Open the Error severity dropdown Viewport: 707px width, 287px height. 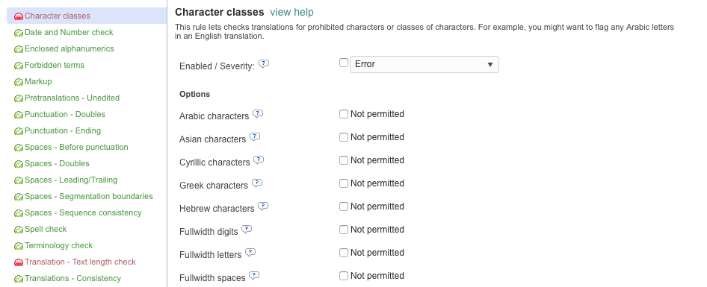(424, 64)
